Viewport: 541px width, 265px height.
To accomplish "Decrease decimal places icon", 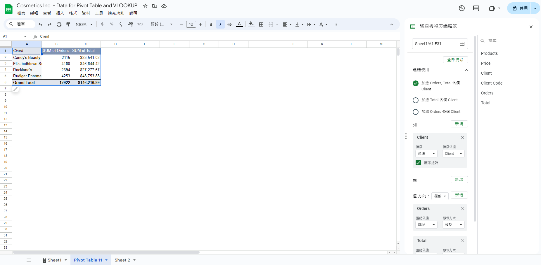I will [121, 24].
